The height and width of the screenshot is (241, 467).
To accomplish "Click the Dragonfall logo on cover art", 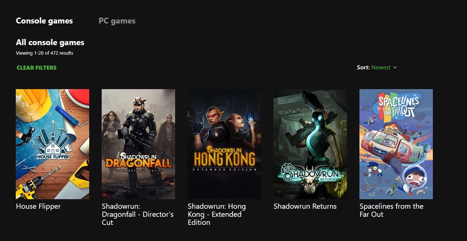I will click(x=138, y=162).
